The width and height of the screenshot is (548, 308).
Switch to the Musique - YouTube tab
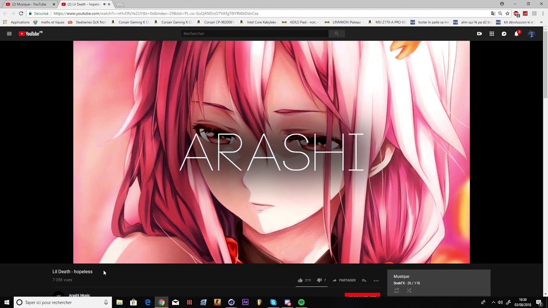pyautogui.click(x=30, y=4)
